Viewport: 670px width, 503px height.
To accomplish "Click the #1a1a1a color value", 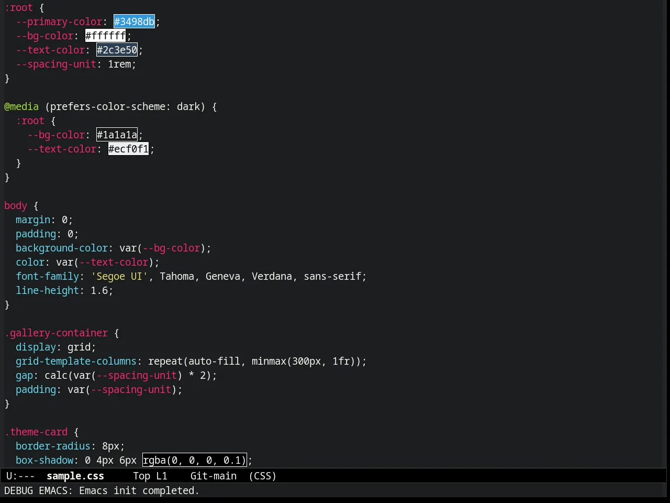I will (x=117, y=135).
